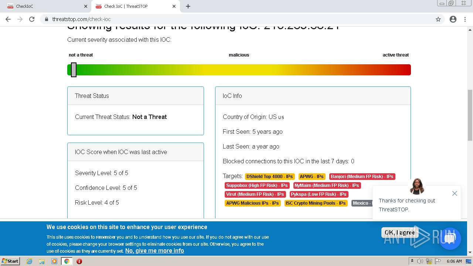Reload the threatstop.com page
Image resolution: width=473 pixels, height=266 pixels.
(32, 19)
